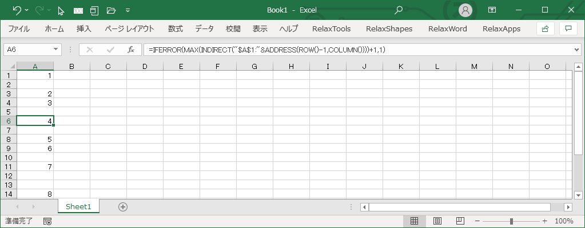Click the 100% zoom level button
The height and width of the screenshot is (228, 585).
click(564, 221)
